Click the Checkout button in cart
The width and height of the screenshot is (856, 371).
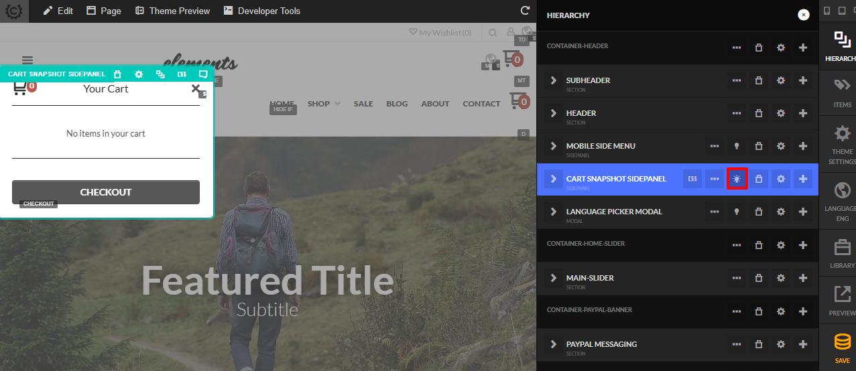click(x=106, y=192)
